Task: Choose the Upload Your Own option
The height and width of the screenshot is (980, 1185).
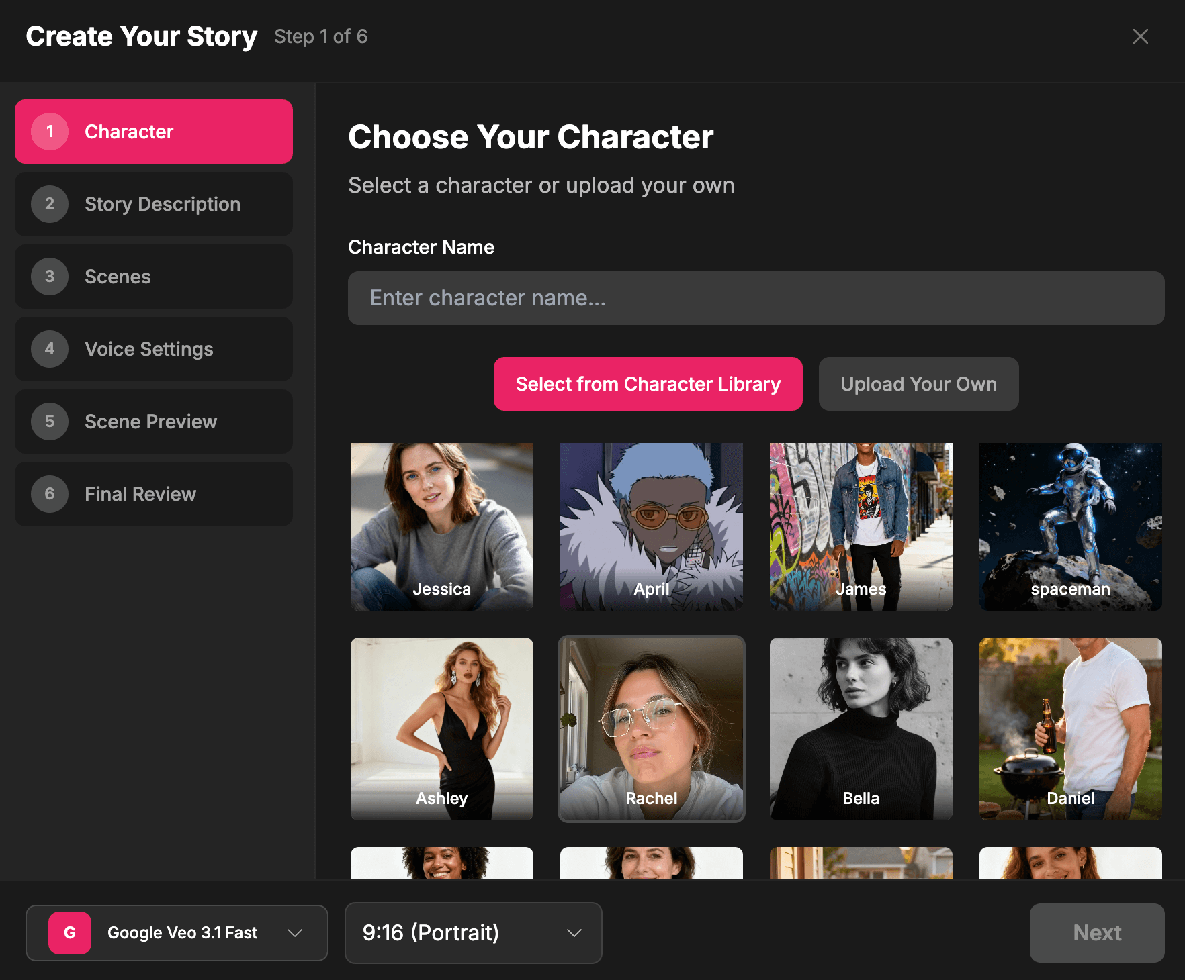Action: 918,384
